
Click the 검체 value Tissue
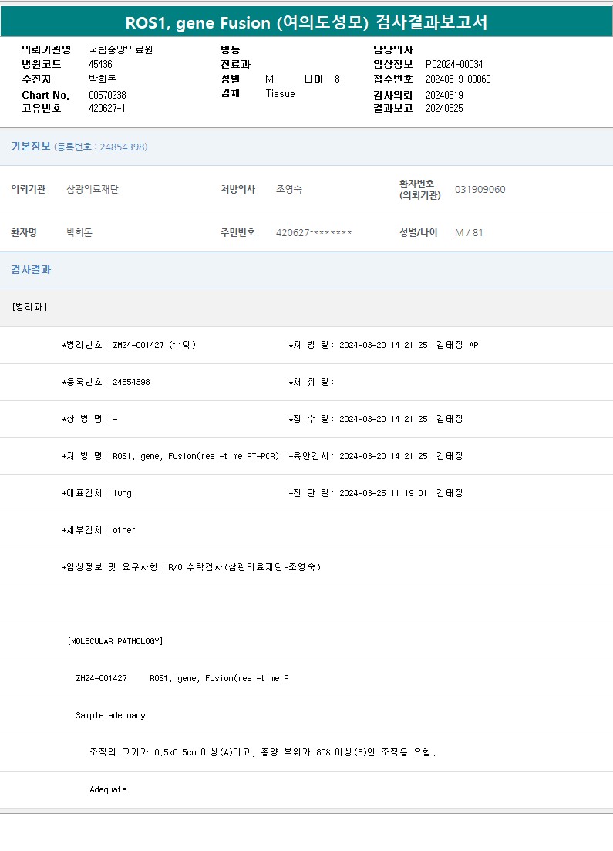tap(280, 93)
